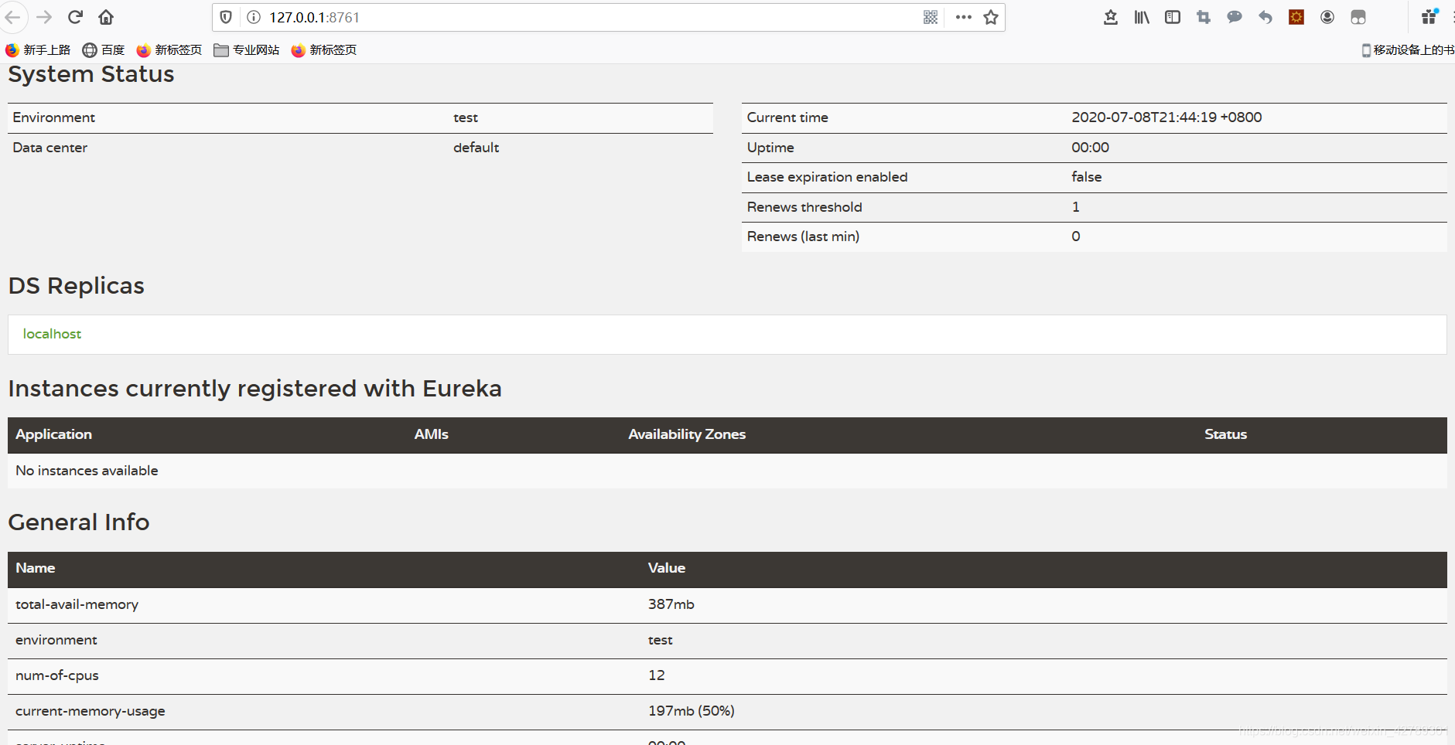Viewport: 1455px width, 745px height.
Task: Open the first 新标签页 bookmark after 百度
Action: point(169,50)
